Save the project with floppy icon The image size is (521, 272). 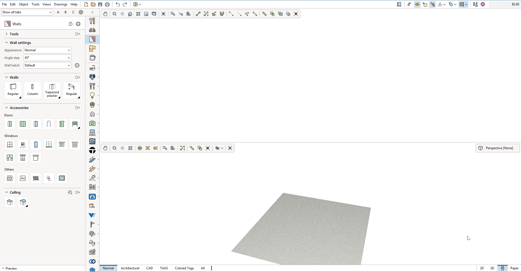pyautogui.click(x=100, y=4)
